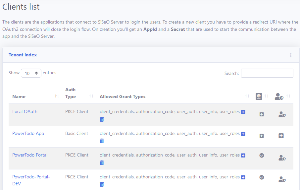Add grant type to Local OAuth row

pos(243,112)
